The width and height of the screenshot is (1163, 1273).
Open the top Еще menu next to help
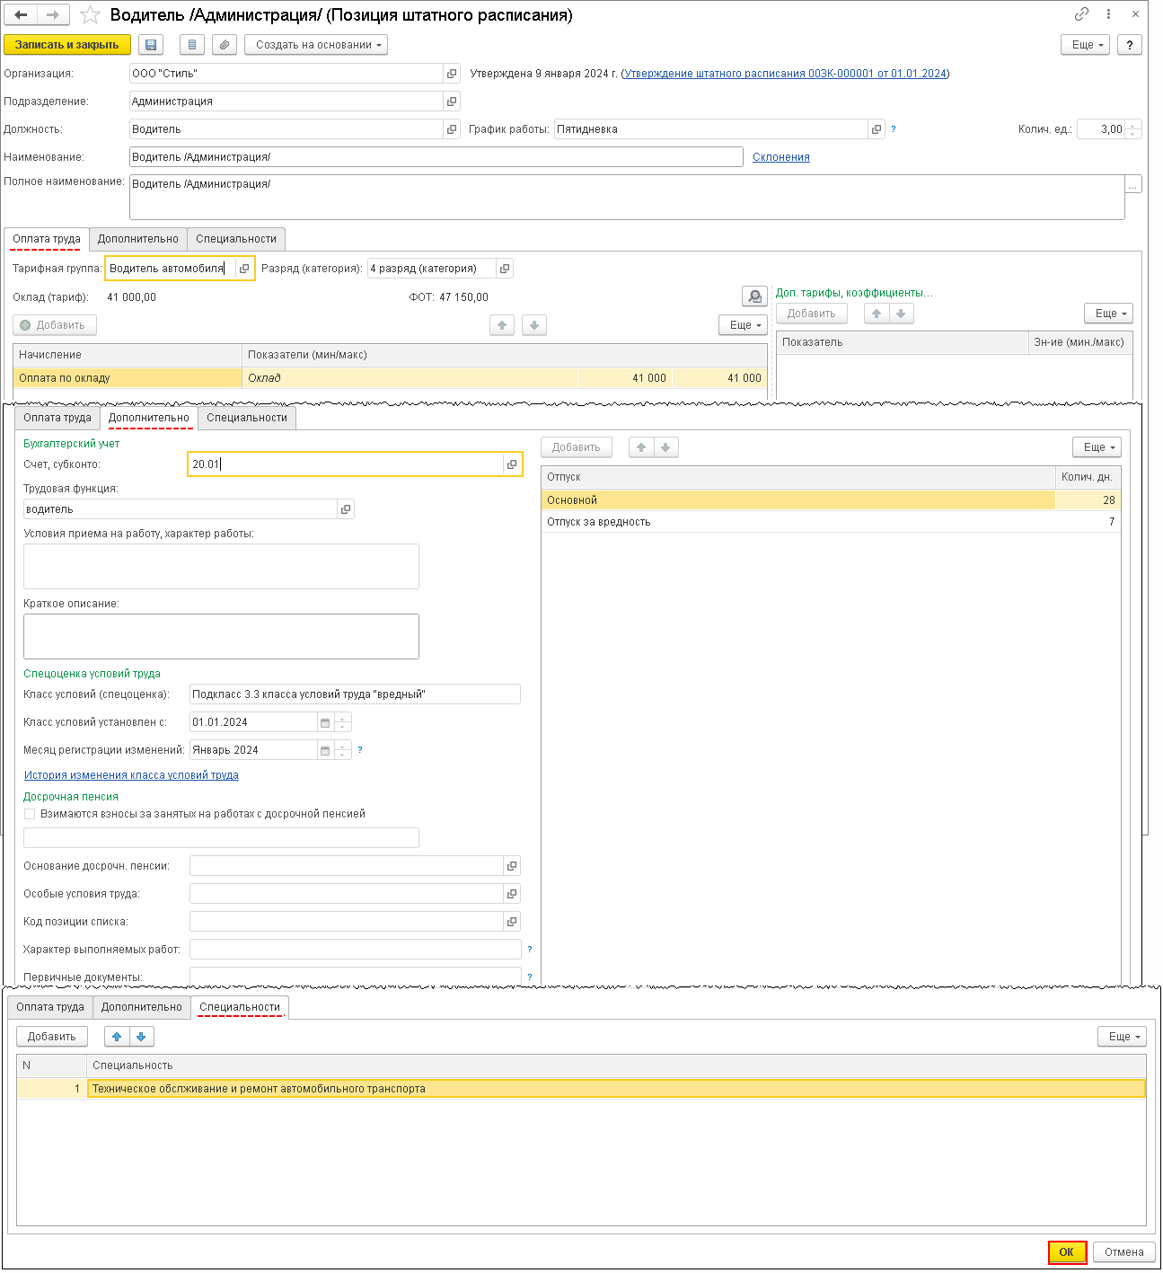click(x=1086, y=45)
